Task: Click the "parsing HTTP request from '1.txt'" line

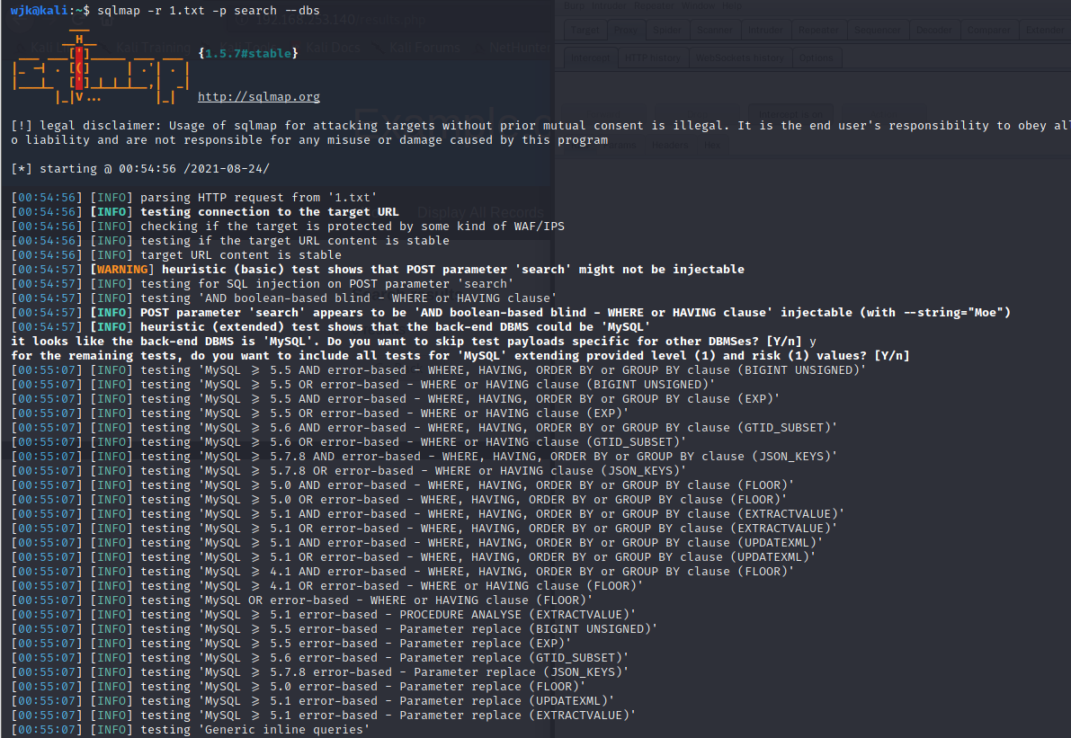Action: pos(194,197)
